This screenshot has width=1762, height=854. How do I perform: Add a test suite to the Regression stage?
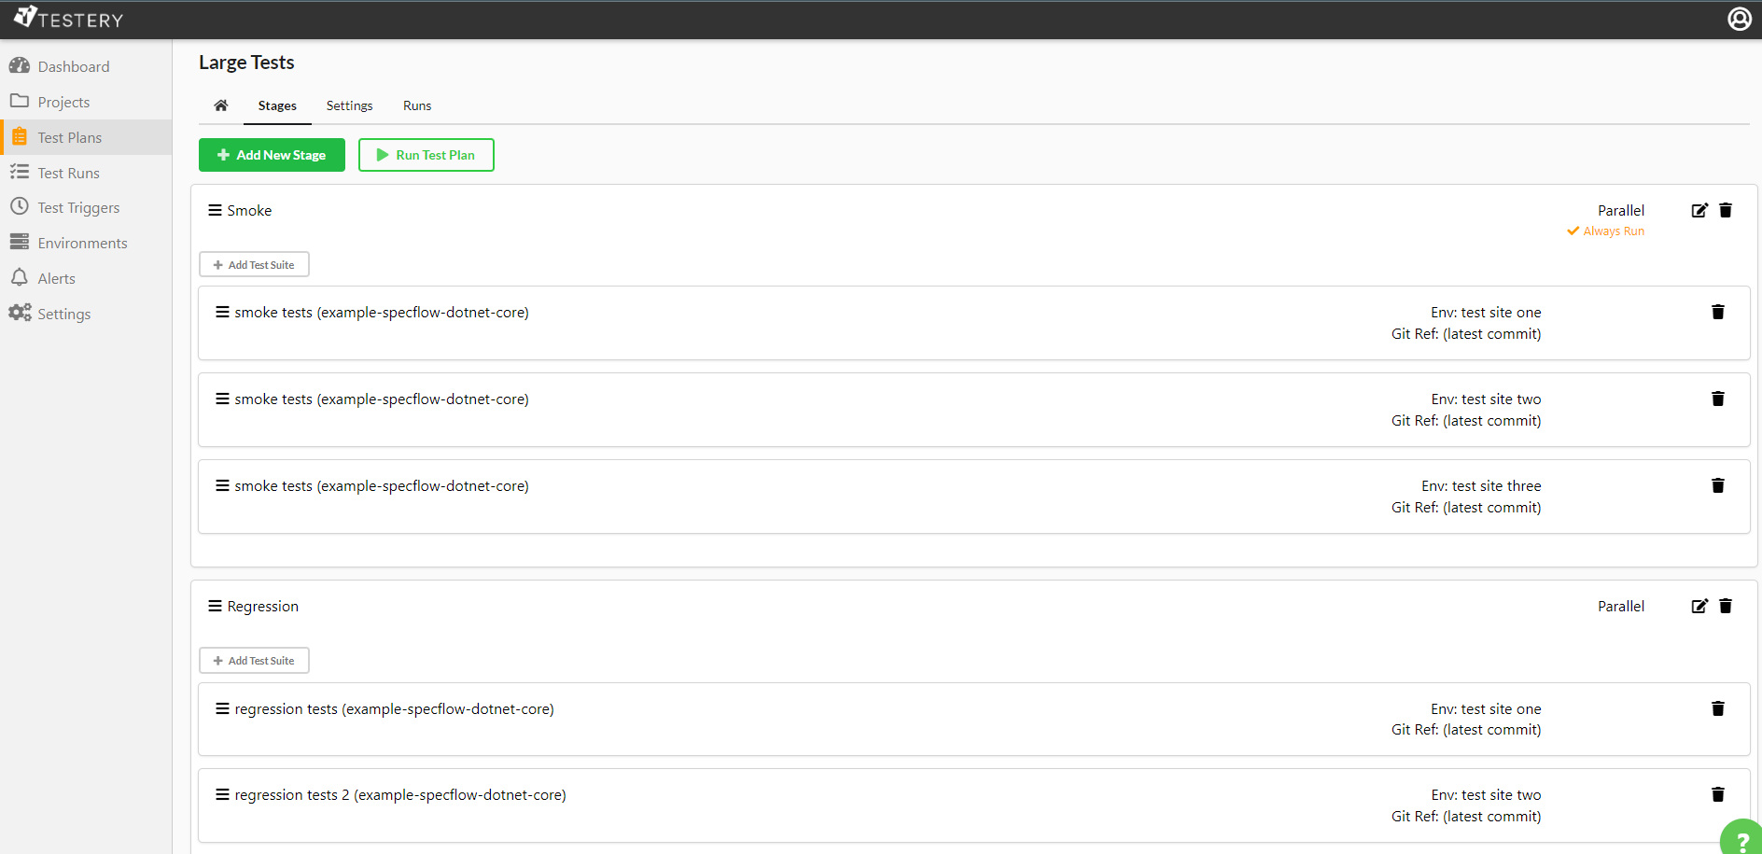click(254, 660)
